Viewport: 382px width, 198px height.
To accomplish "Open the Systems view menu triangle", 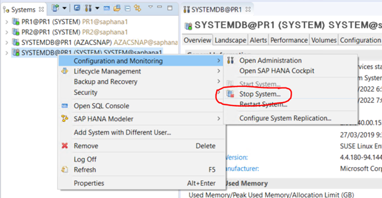I will coord(150,7).
